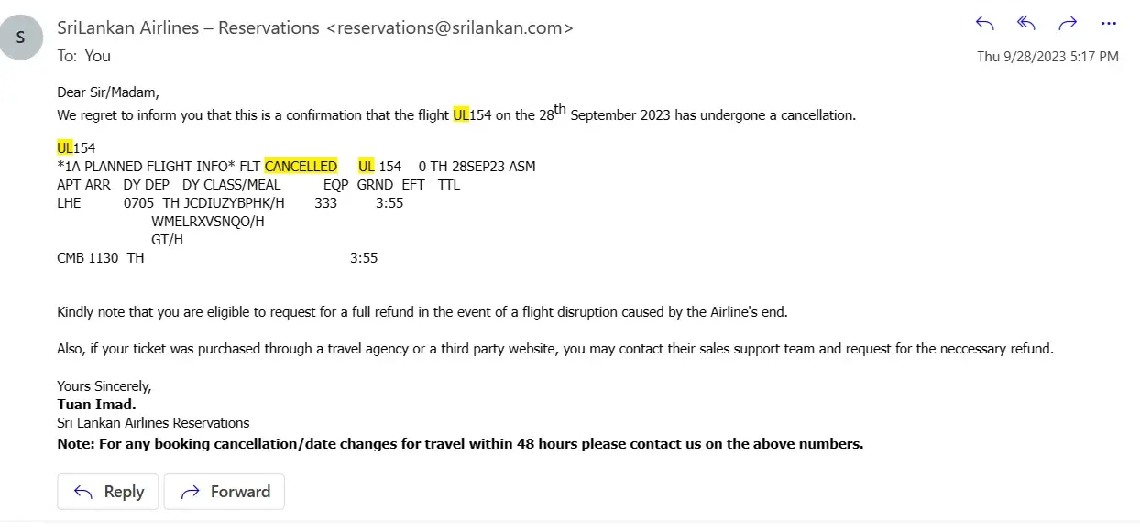Viewport: 1140px width, 532px height.
Task: Click the reservations@srilankan.com email address
Action: coord(450,27)
